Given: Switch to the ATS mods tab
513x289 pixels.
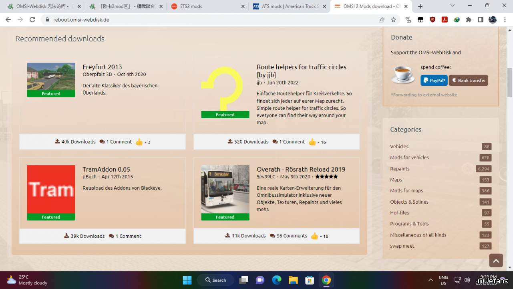Looking at the screenshot, I should [289, 6].
